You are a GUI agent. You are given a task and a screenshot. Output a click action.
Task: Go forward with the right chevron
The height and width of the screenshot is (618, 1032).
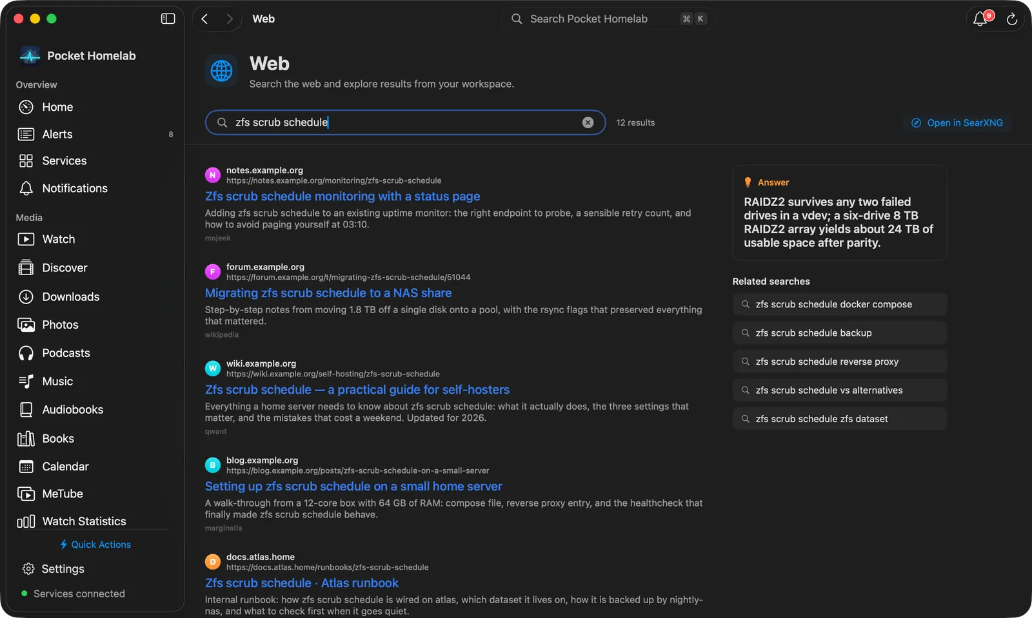click(x=229, y=19)
